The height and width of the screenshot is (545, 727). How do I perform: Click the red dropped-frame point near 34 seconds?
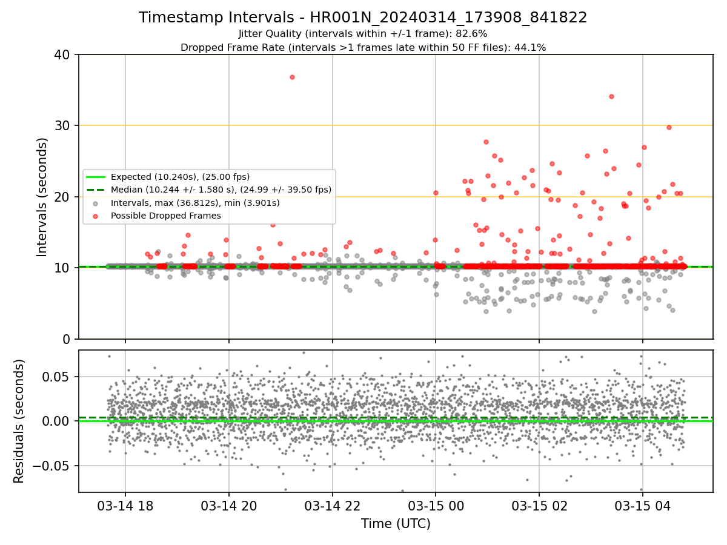click(x=611, y=96)
